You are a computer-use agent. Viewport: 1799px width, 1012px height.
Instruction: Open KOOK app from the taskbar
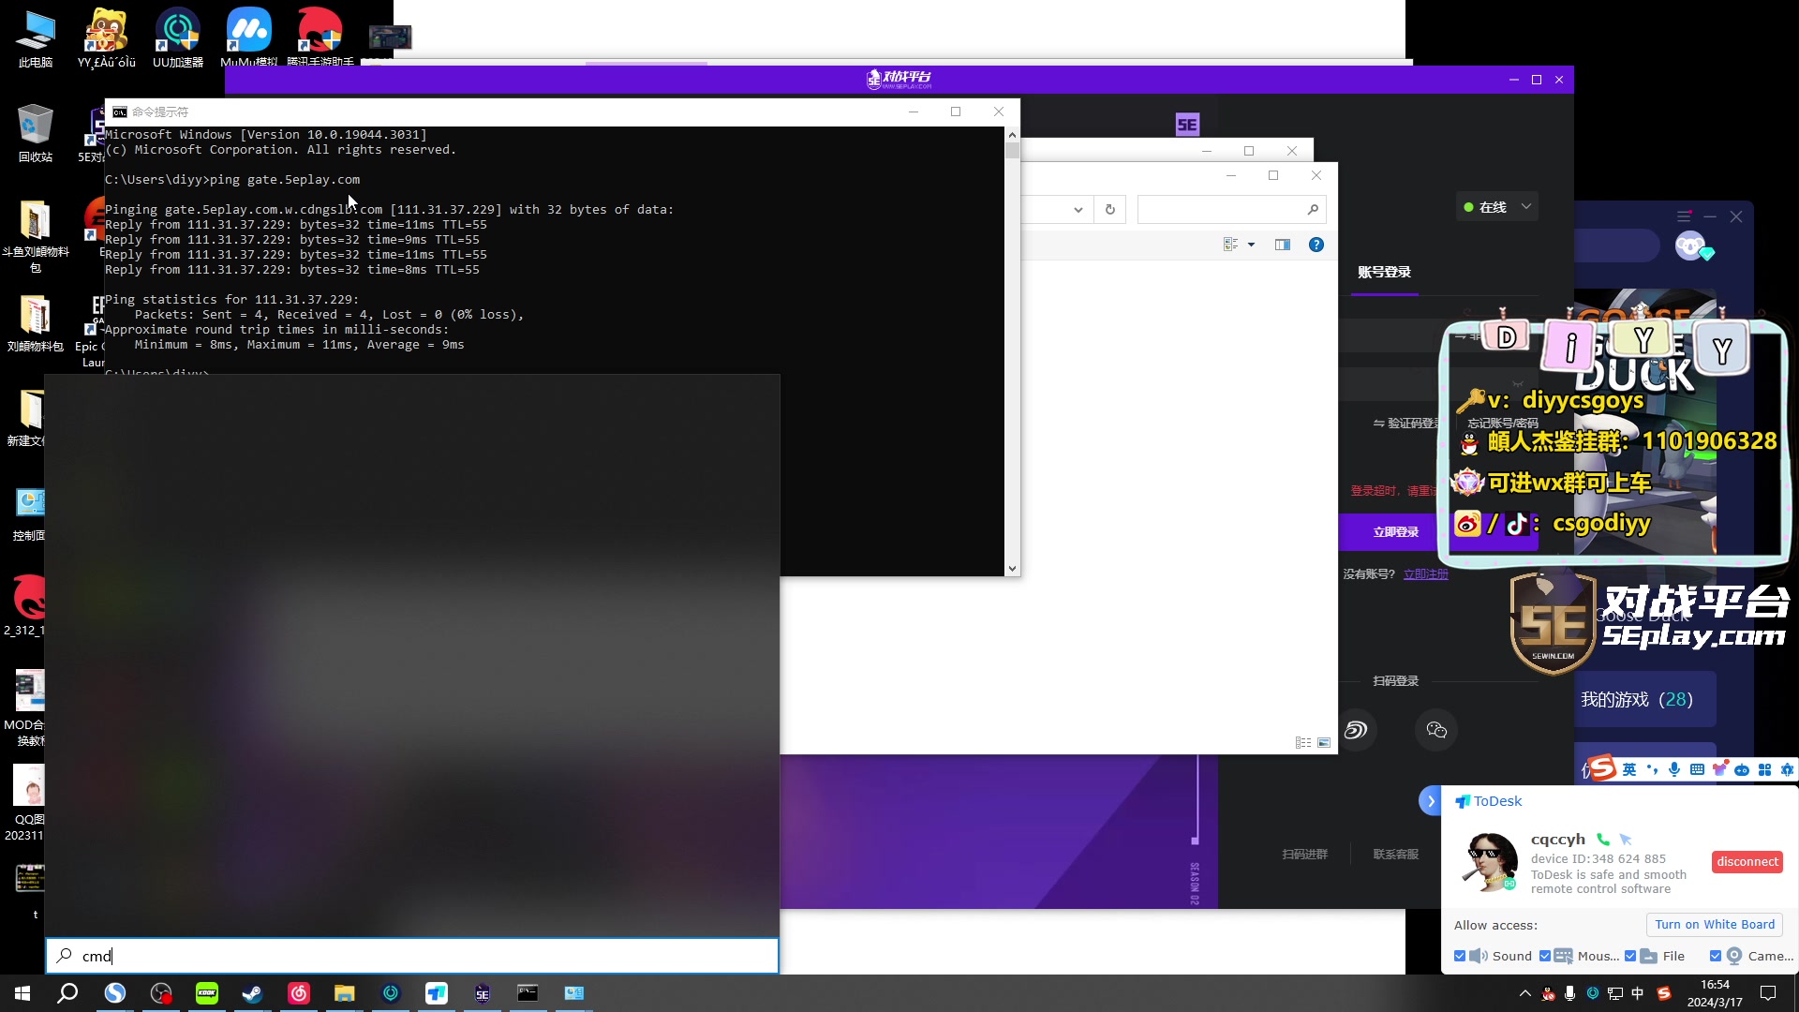tap(206, 993)
